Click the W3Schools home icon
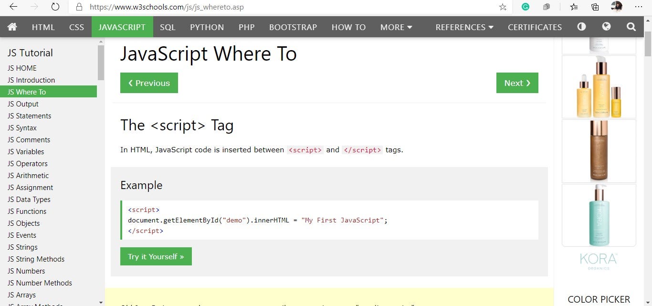652x306 pixels. click(x=12, y=27)
